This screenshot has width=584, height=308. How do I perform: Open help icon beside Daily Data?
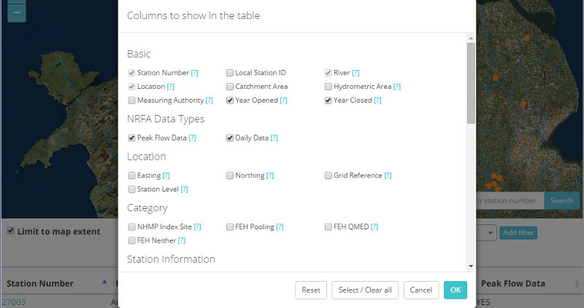[x=274, y=138]
